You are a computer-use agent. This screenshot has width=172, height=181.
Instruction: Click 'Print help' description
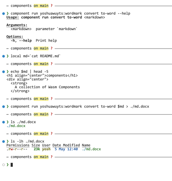46,40
